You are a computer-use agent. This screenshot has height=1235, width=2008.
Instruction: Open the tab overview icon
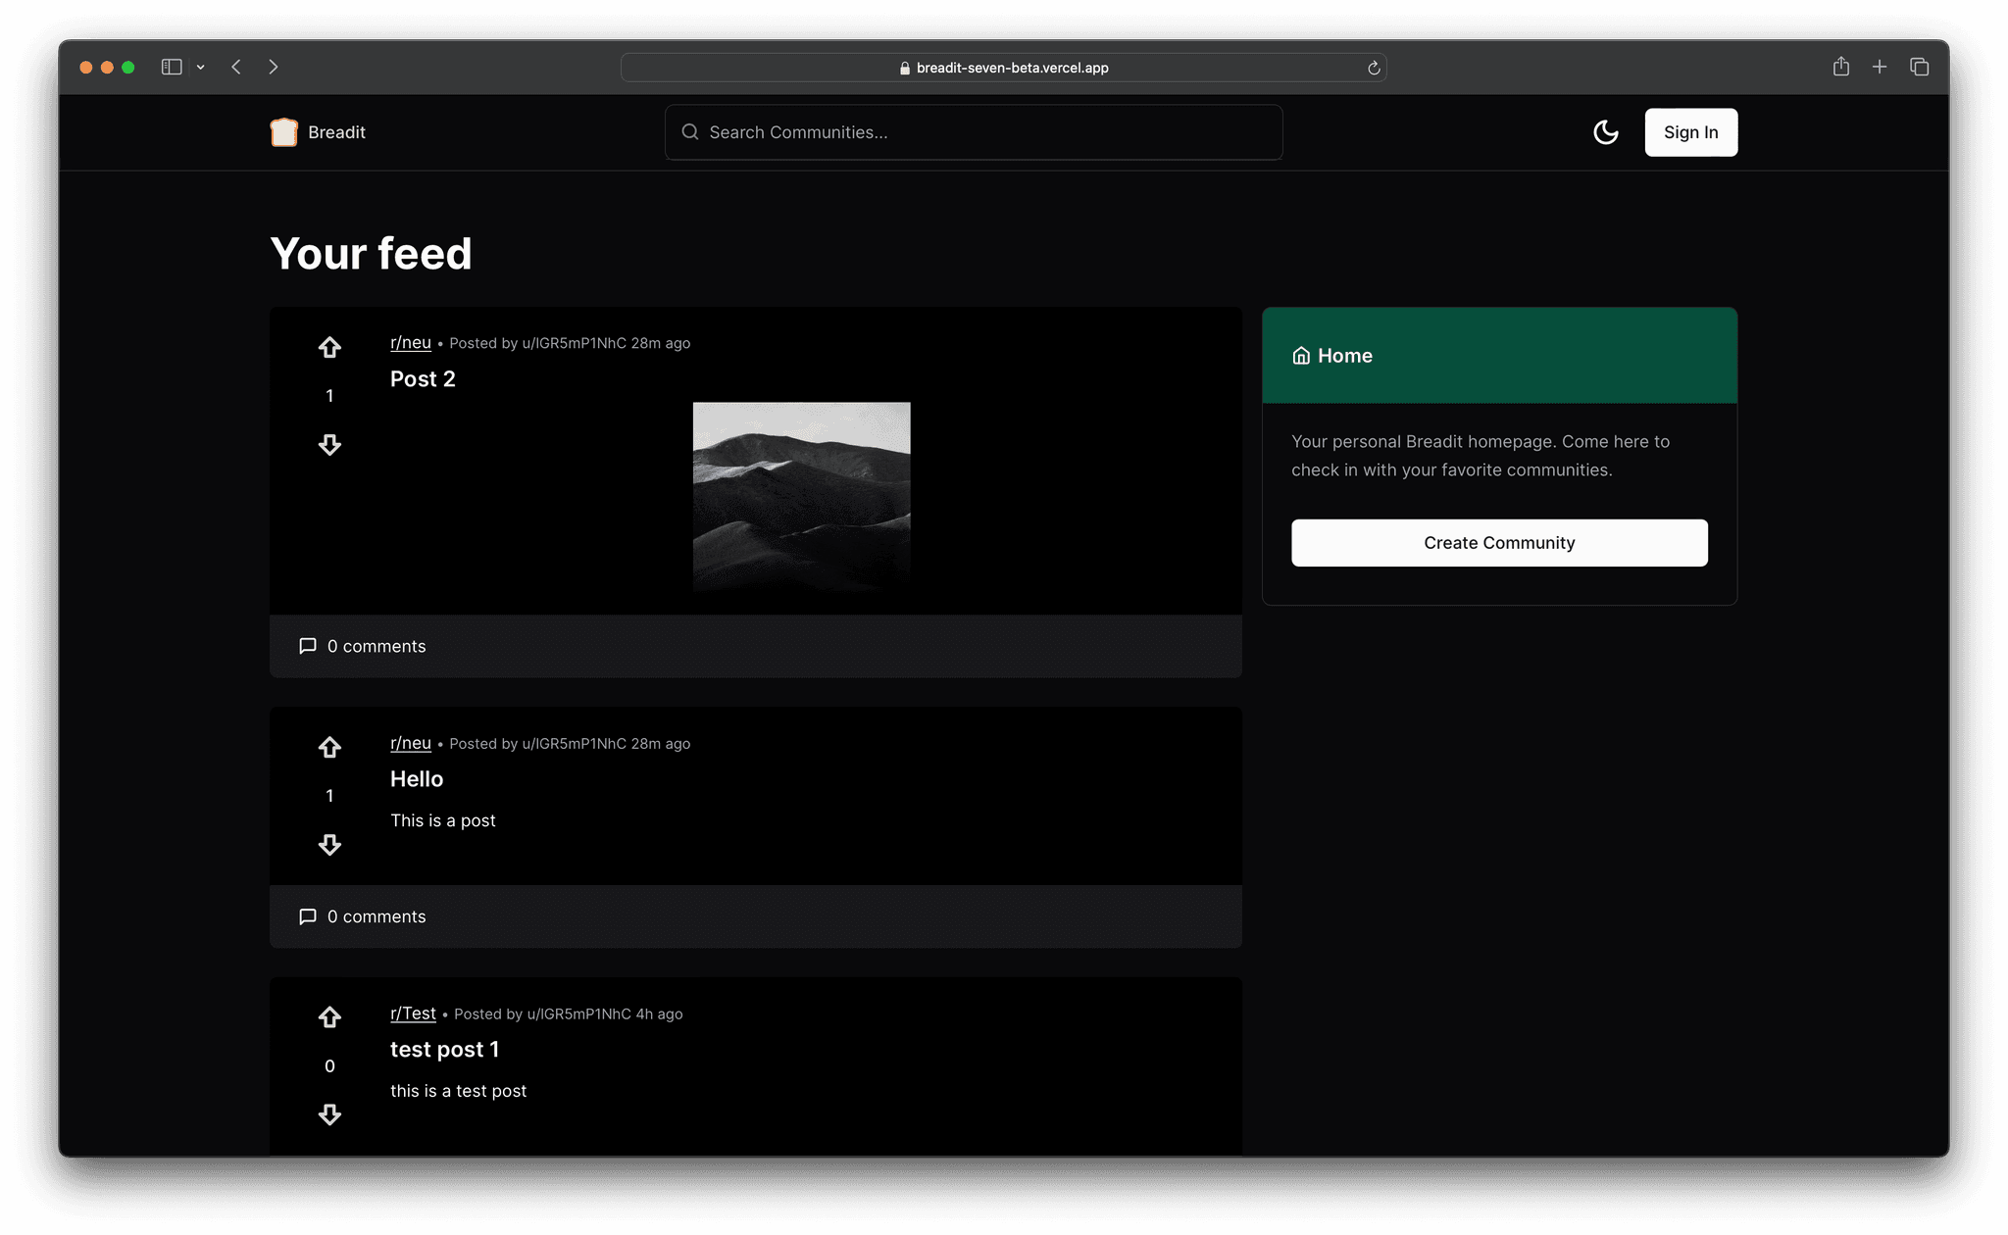click(1919, 66)
